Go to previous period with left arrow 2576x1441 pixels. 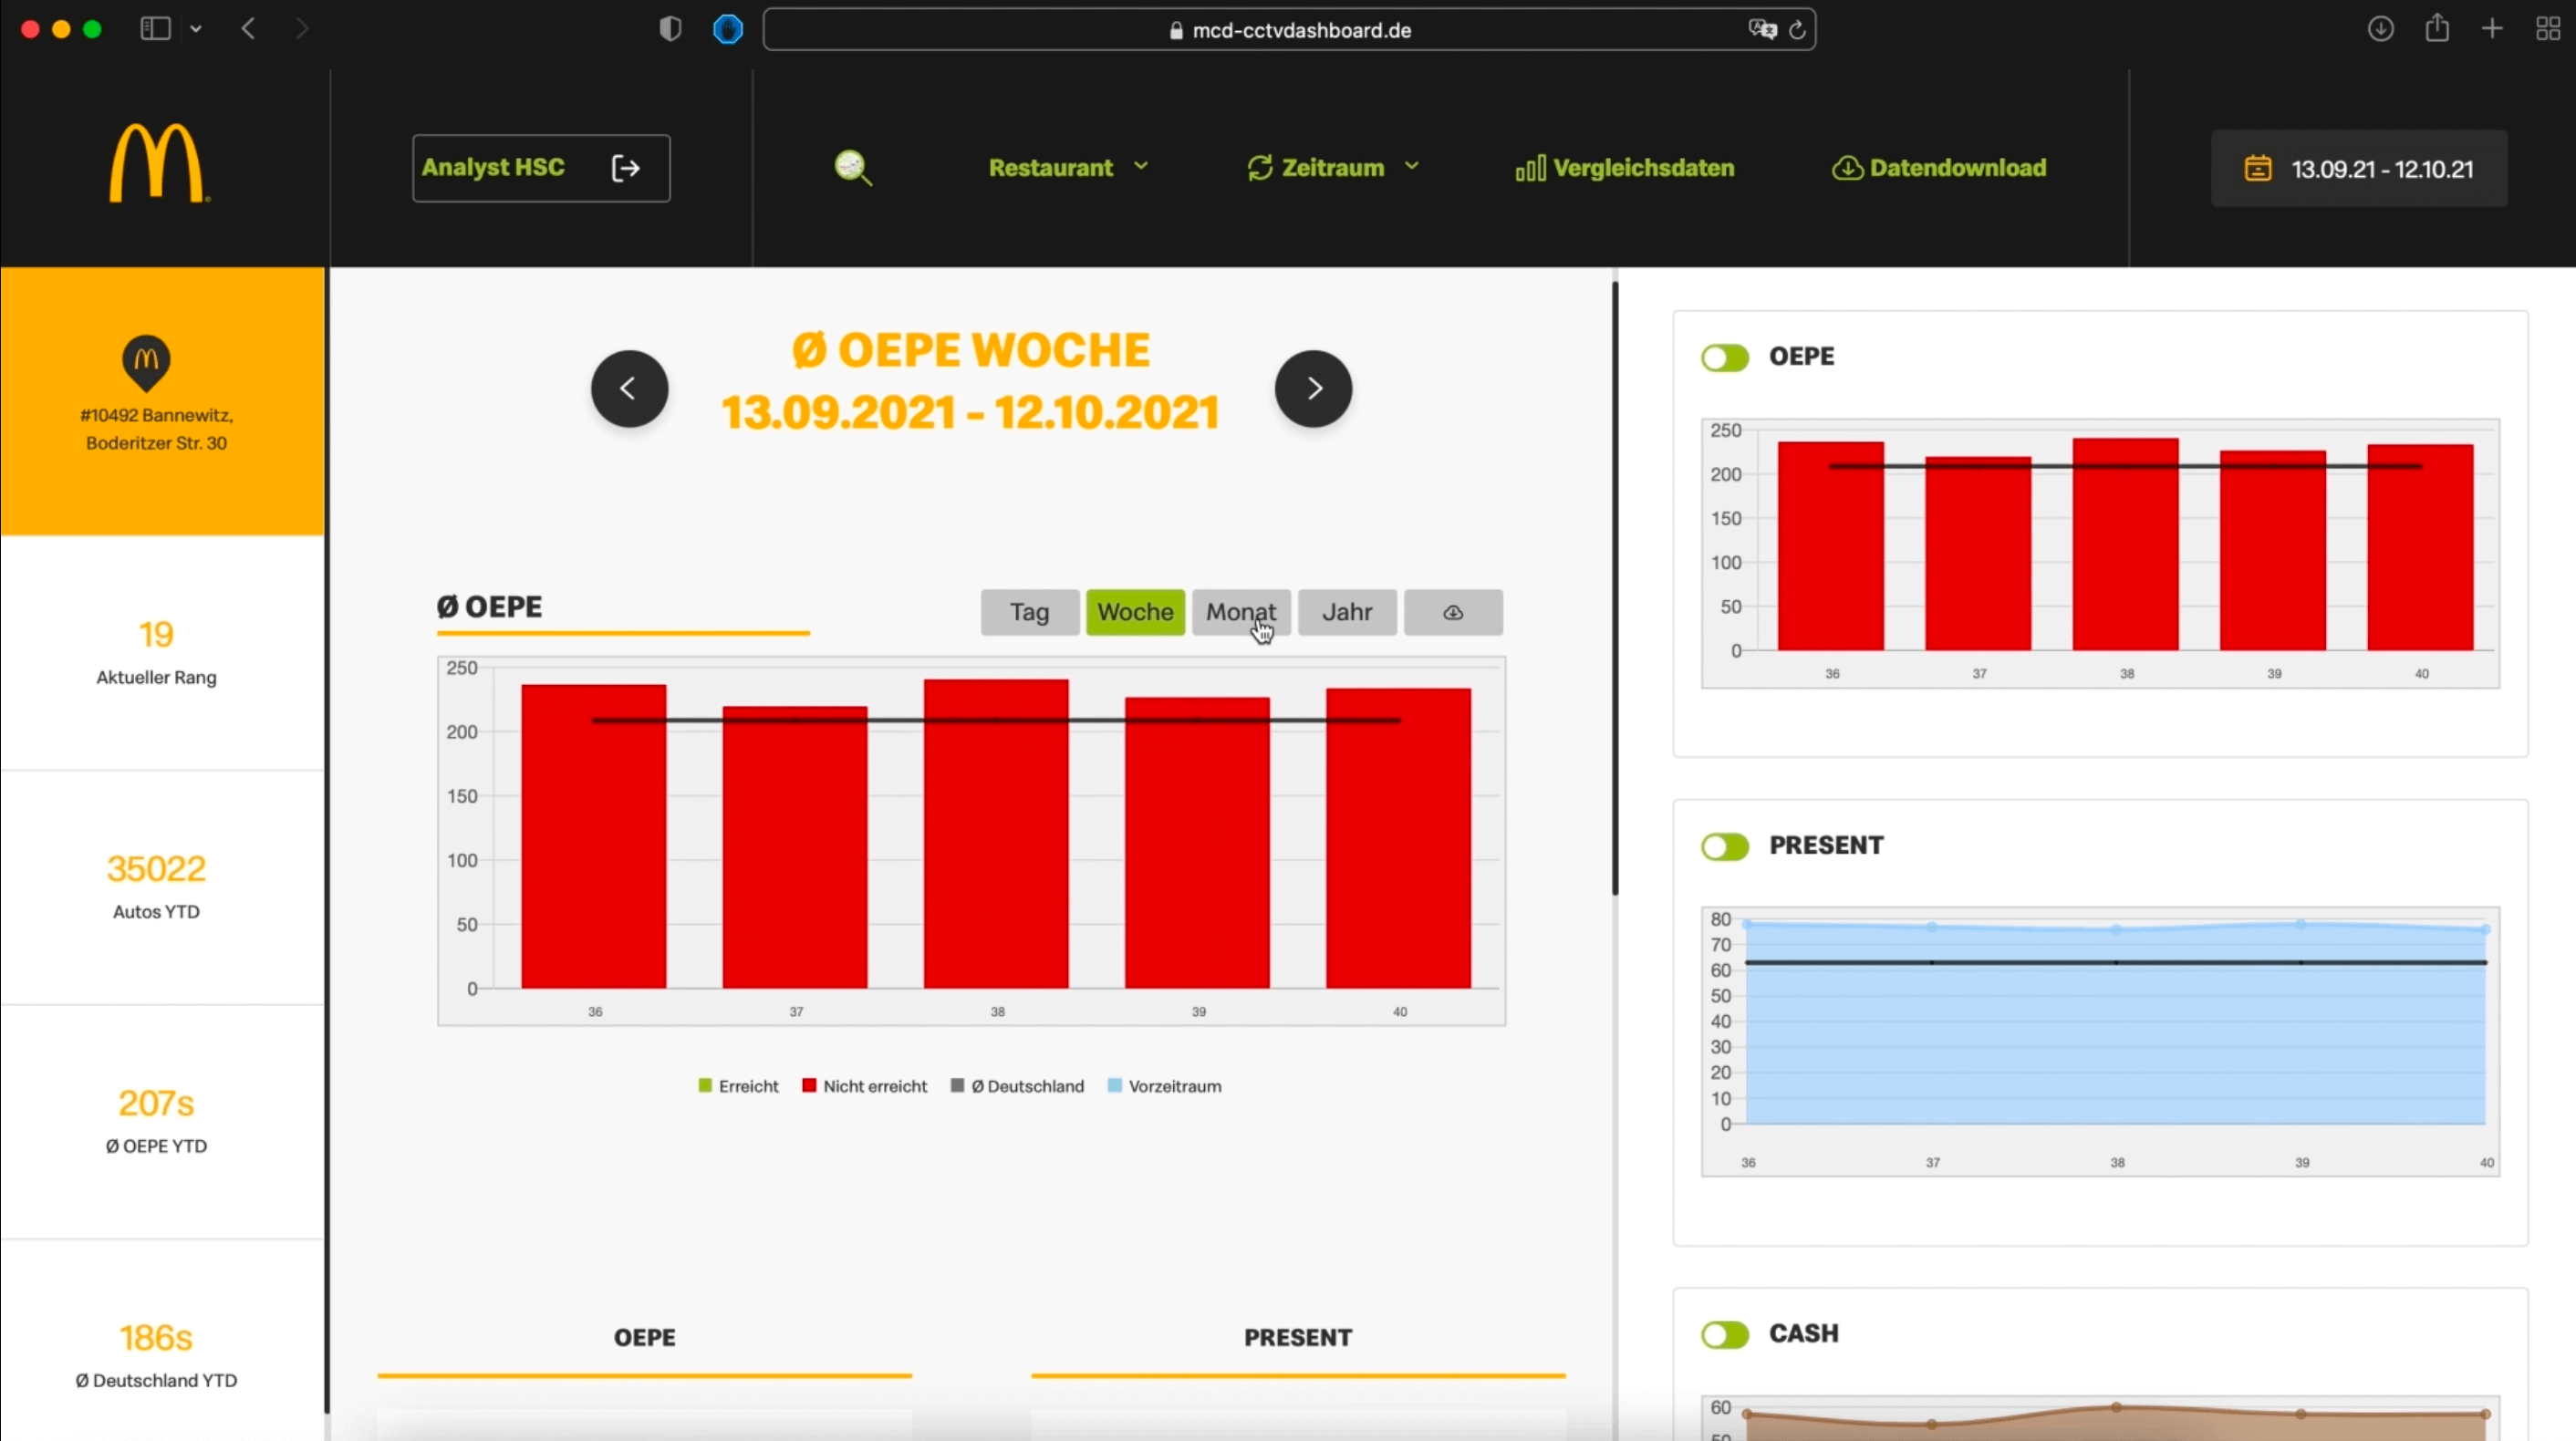[629, 388]
